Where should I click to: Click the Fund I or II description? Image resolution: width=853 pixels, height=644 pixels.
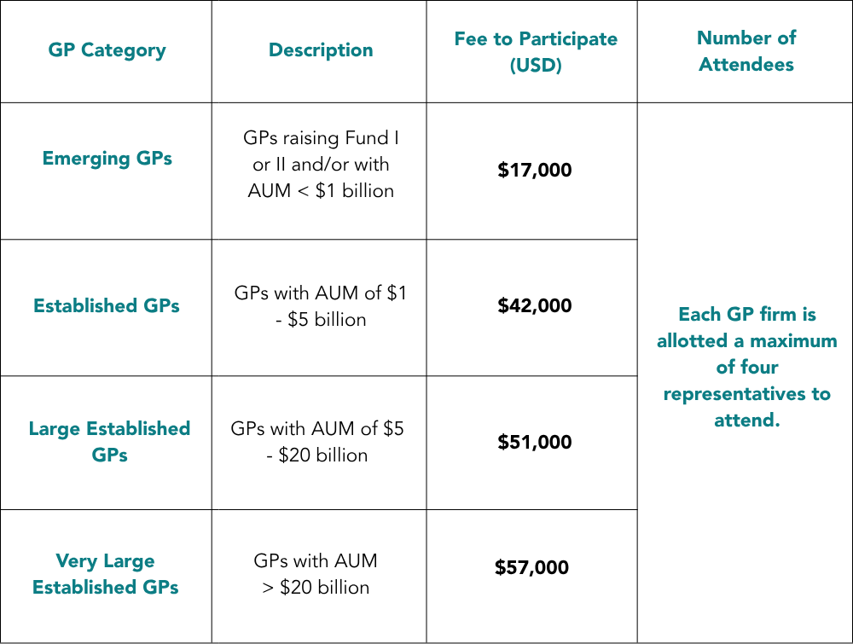321,165
